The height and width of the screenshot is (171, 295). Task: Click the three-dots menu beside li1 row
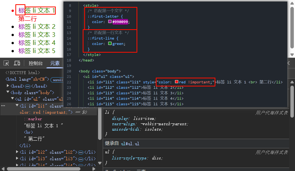click(3, 105)
